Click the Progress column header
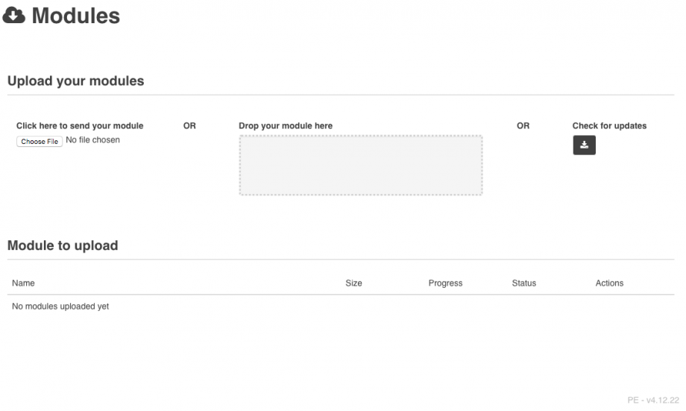 click(x=445, y=283)
